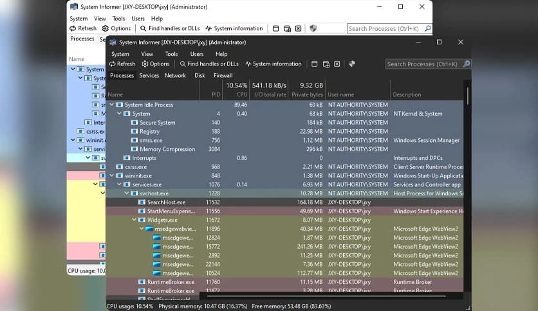This screenshot has height=311, width=538.
Task: Click the SearchHost.exe process icon
Action: coord(142,202)
